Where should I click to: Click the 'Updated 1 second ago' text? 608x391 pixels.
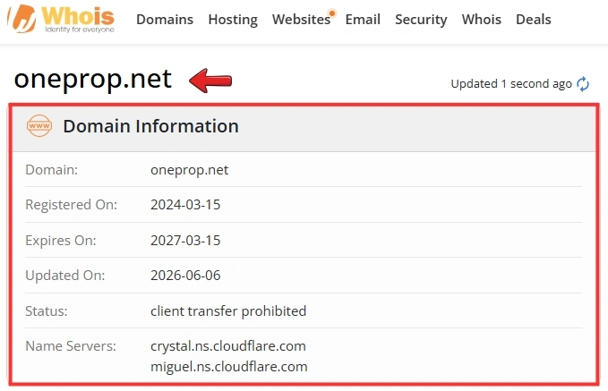click(x=511, y=84)
